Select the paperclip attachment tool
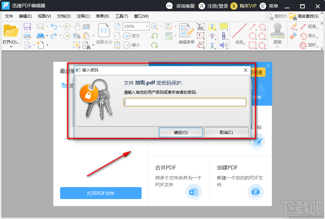This screenshot has height=219, width=325. pyautogui.click(x=223, y=36)
